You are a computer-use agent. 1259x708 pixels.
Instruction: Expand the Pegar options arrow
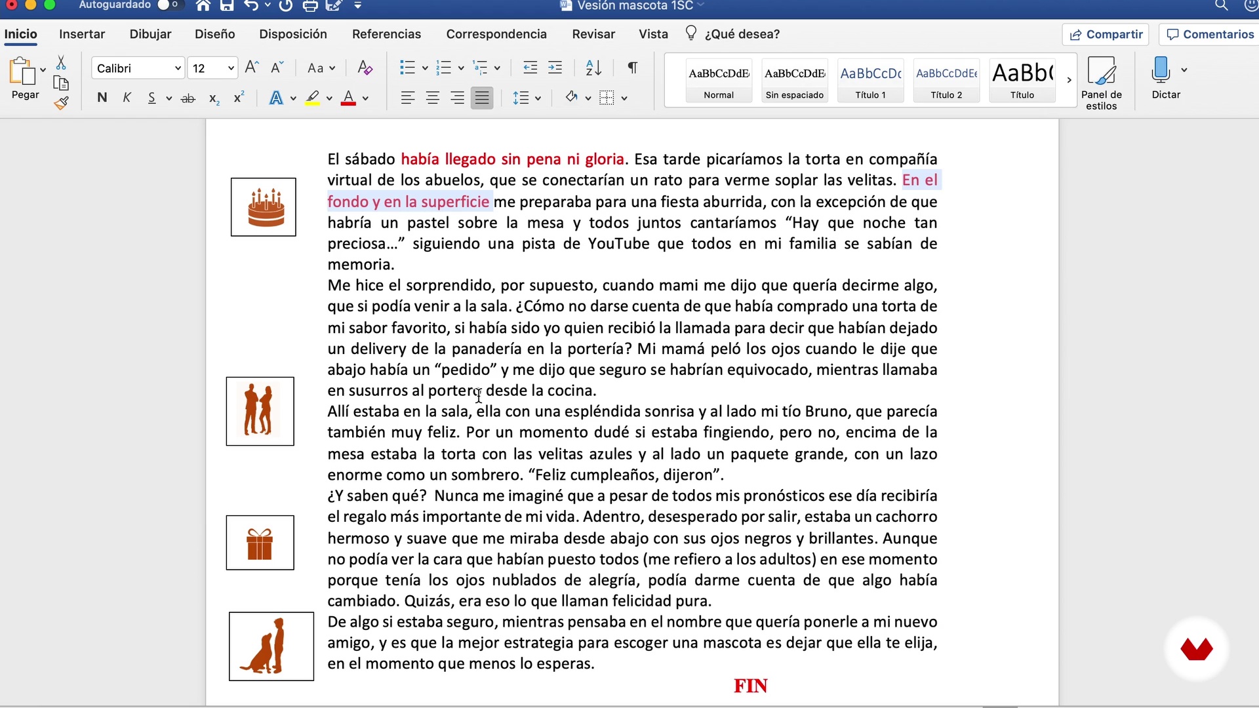click(x=43, y=69)
